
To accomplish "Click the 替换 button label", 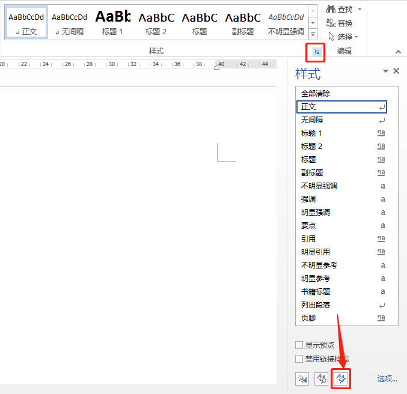I will 345,23.
